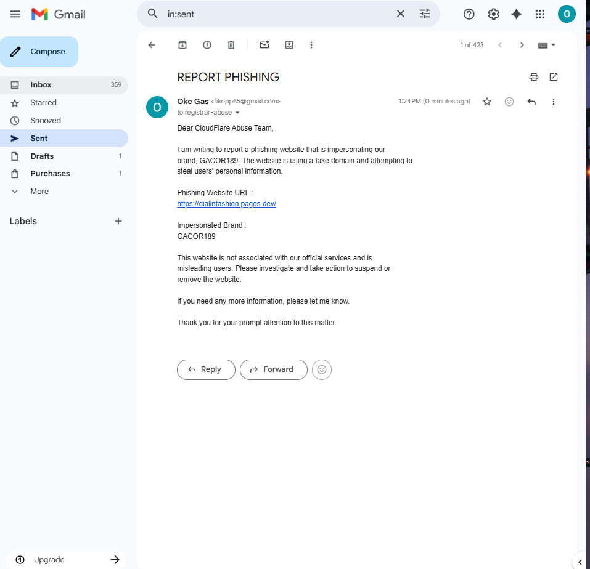
Task: Click the Upgrade storage button
Action: [66, 560]
